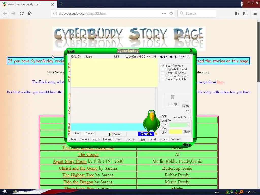The image size is (260, 195).
Task: Clear the send message box
Action: tap(76, 133)
